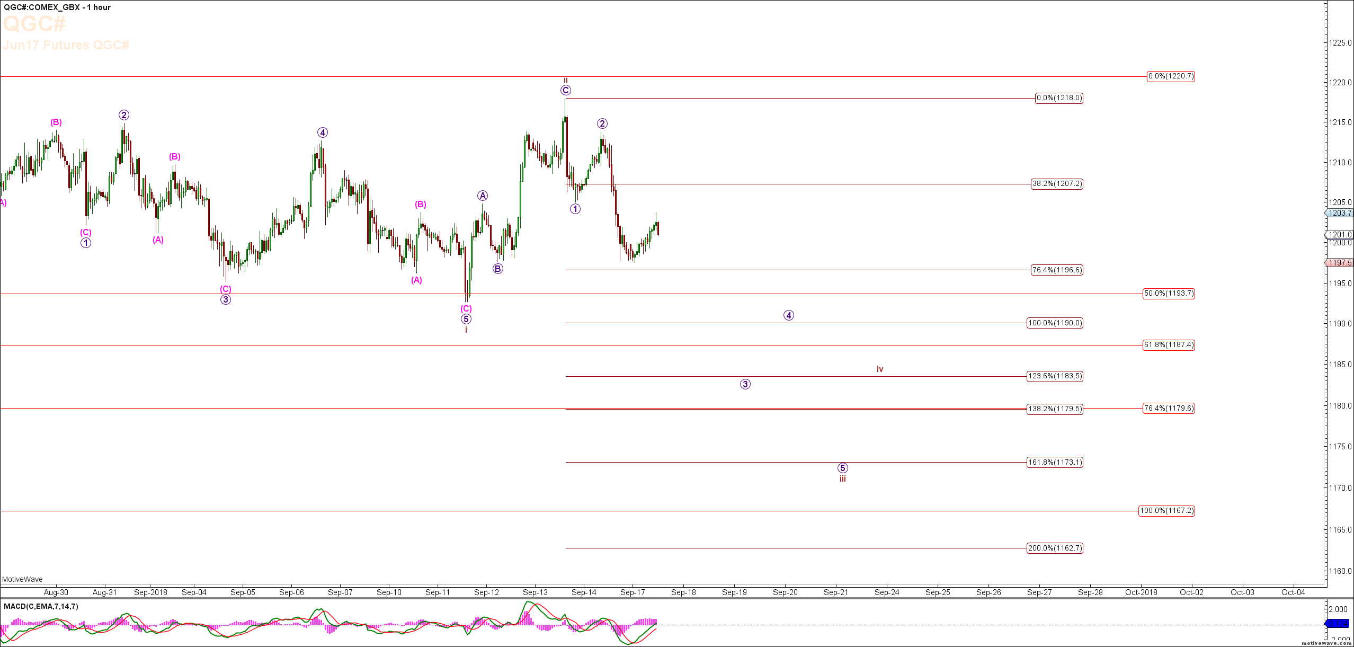Click the 1215.0 price axis value
Viewport: 1354px width, 647px height.
[1341, 122]
